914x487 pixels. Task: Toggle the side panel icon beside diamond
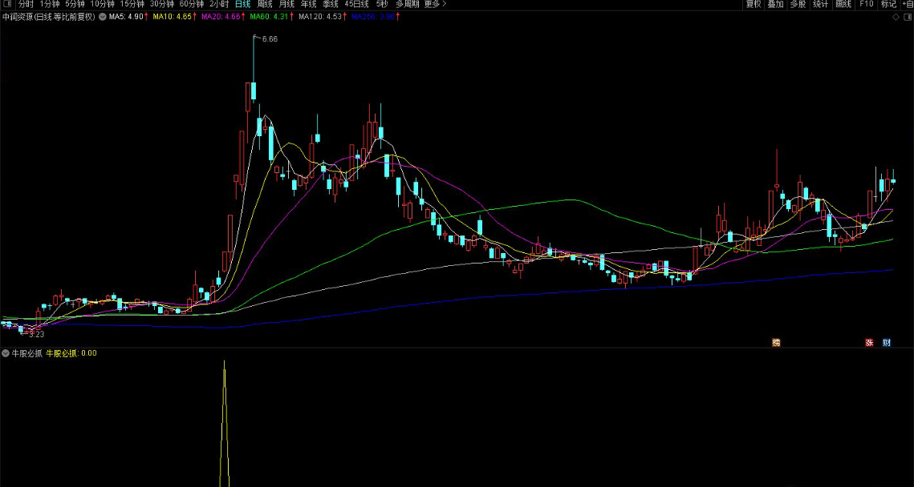click(x=907, y=17)
